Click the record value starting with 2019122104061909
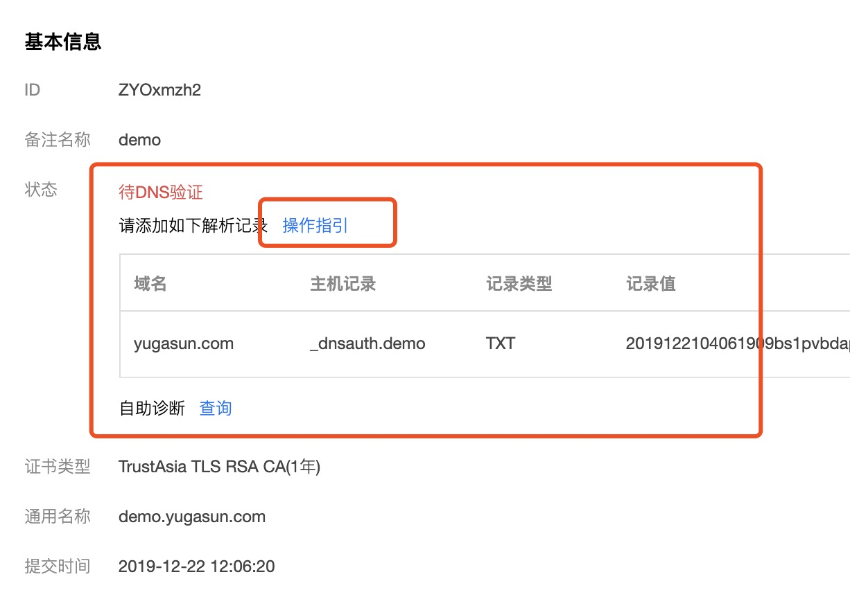The height and width of the screenshot is (590, 850). pyautogui.click(x=738, y=343)
